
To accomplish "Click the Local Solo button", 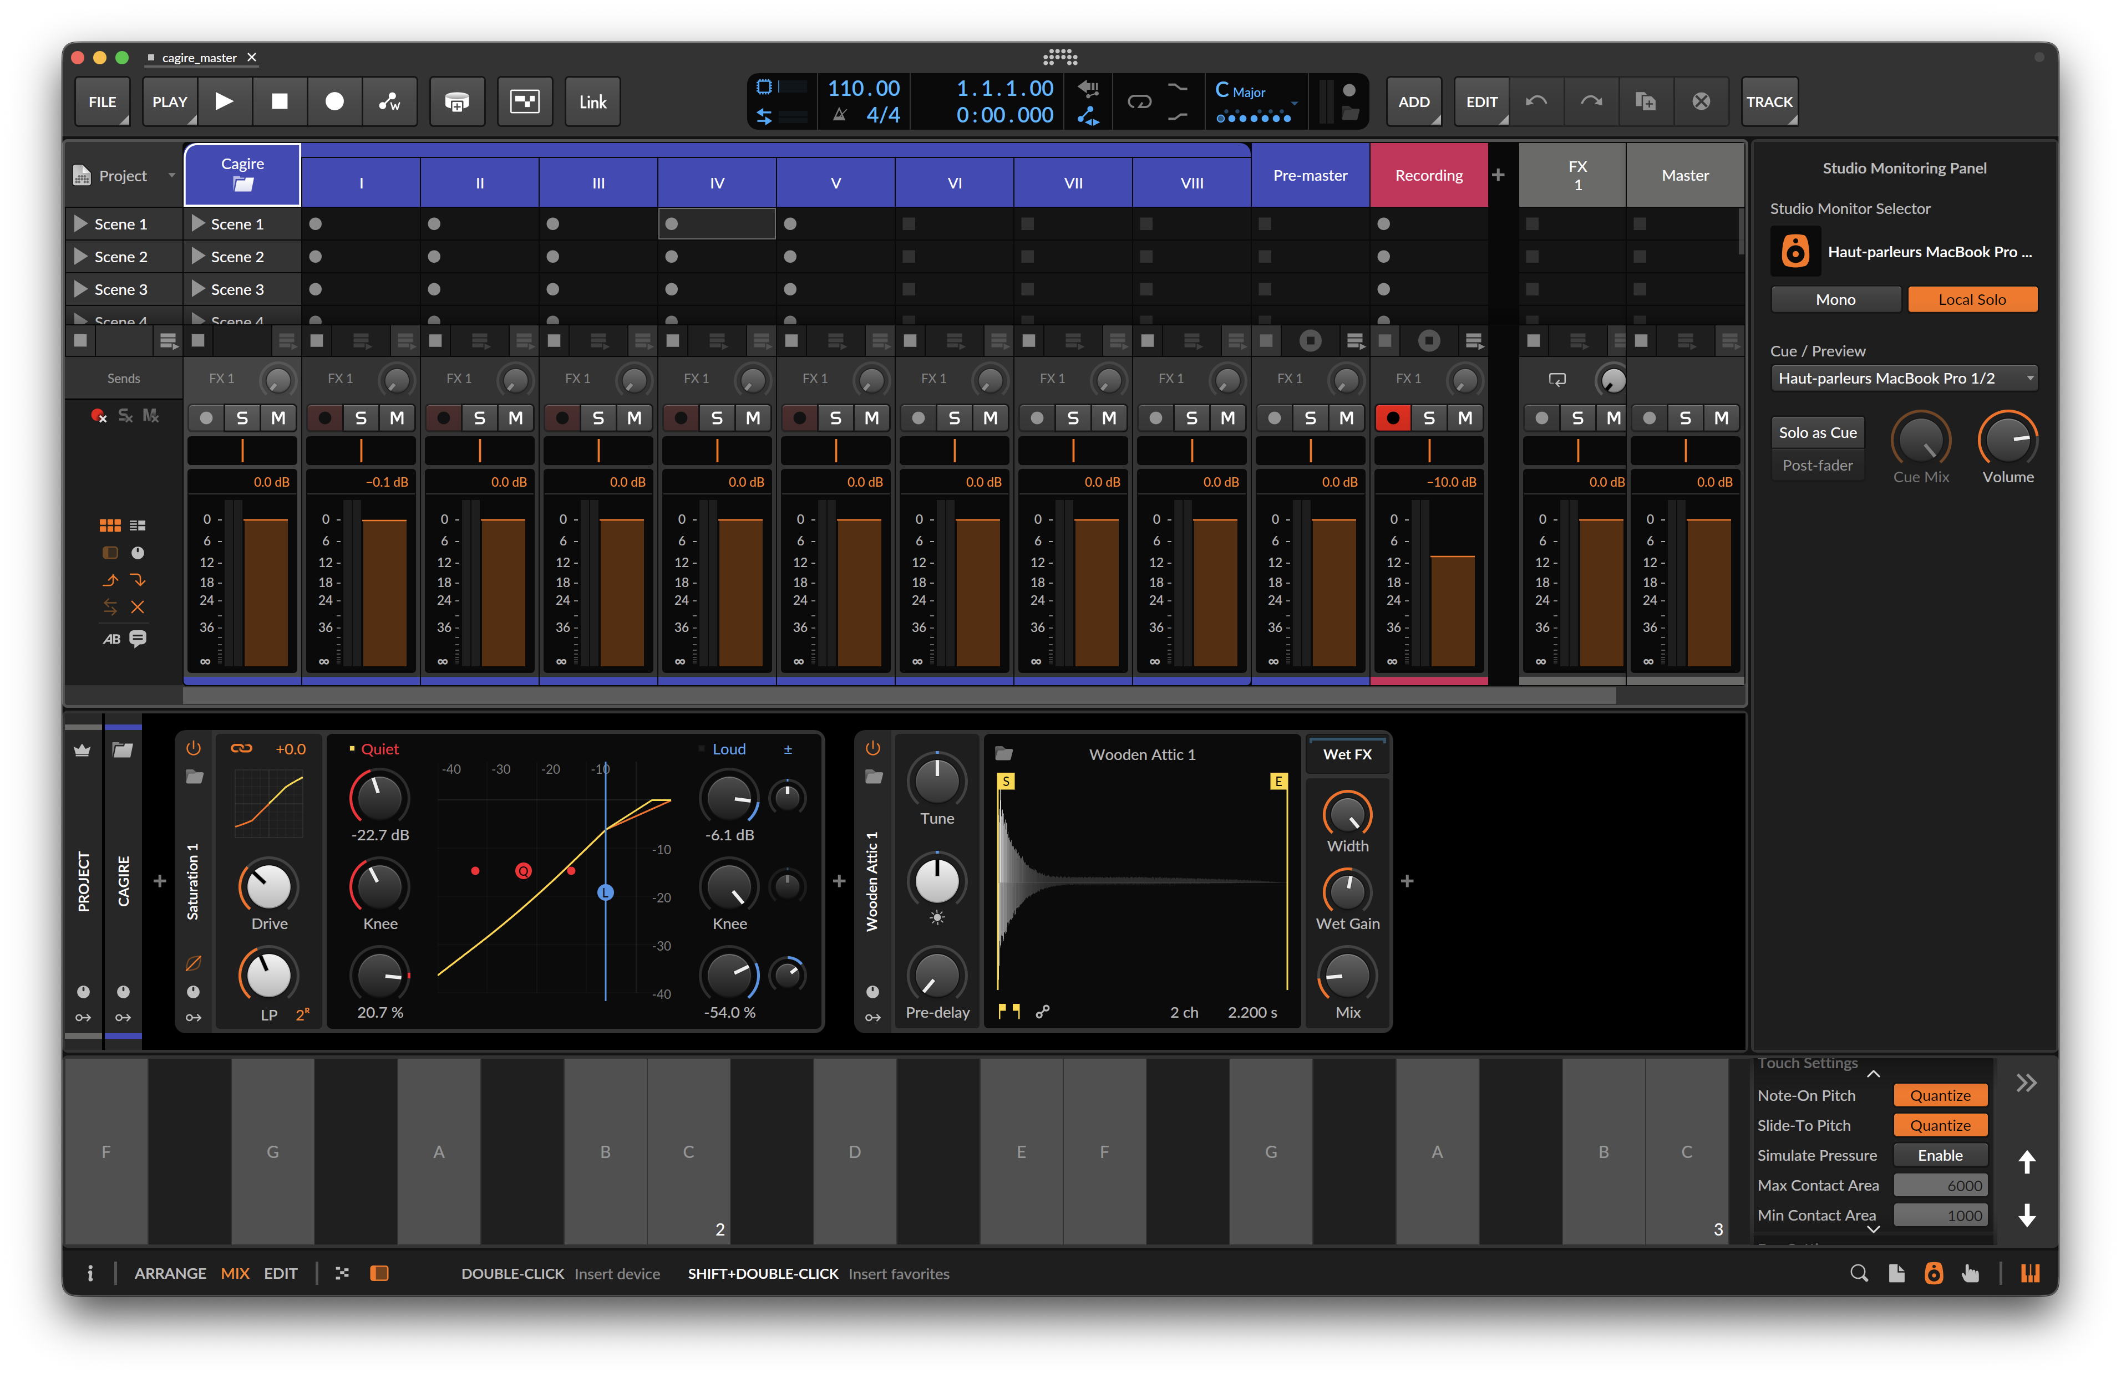I will [1972, 298].
